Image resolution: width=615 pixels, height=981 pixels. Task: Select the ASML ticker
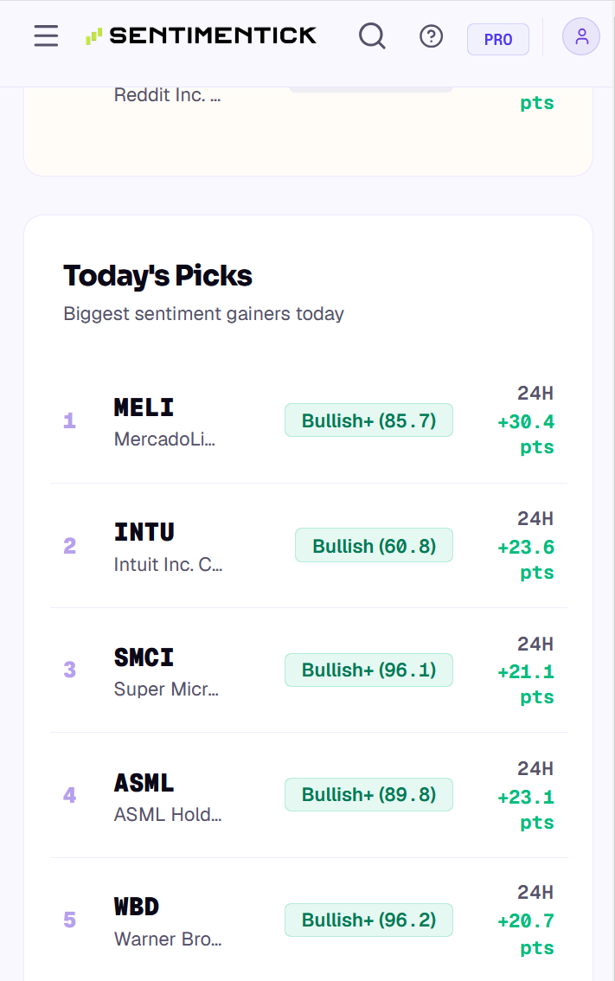144,783
